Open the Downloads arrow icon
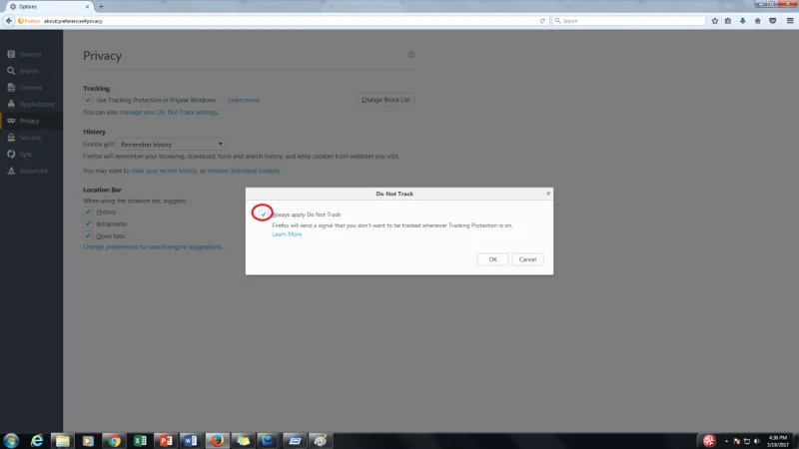 (x=742, y=20)
